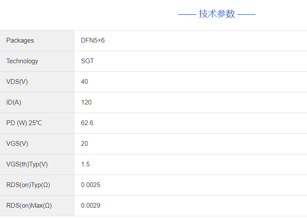307x218 pixels.
Task: Click the VDS value 40
Action: pos(85,82)
